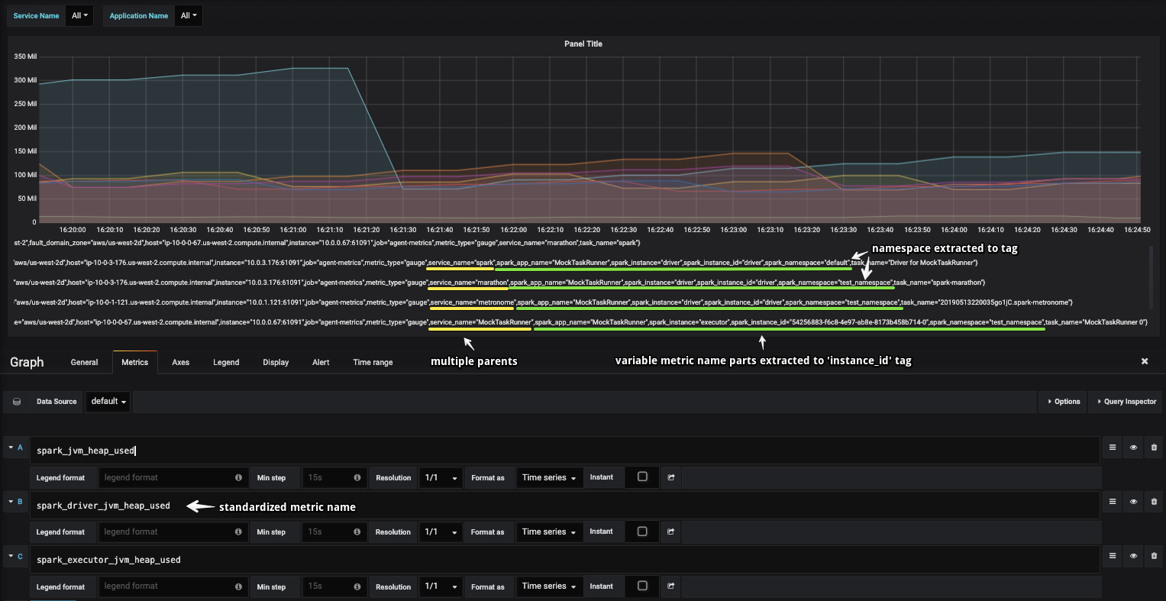
Task: Delete query B with its trash icon
Action: click(1154, 502)
